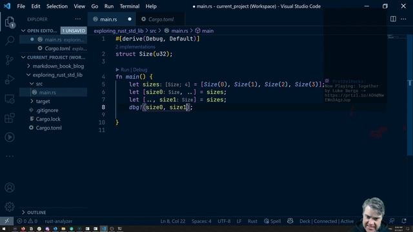Show additional activity bar views ellipsis
The image size is (413, 232).
click(x=10, y=156)
